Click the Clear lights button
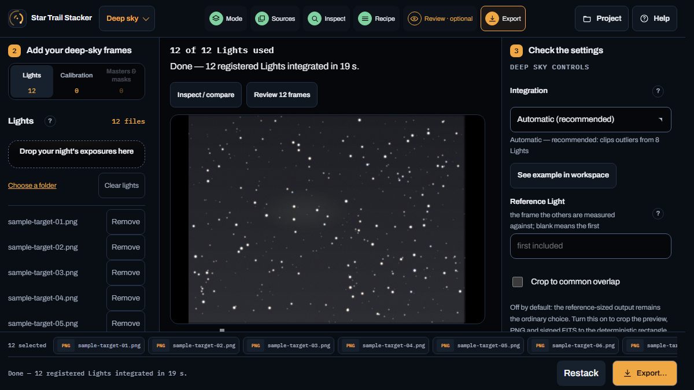This screenshot has width=694, height=390. 121,185
